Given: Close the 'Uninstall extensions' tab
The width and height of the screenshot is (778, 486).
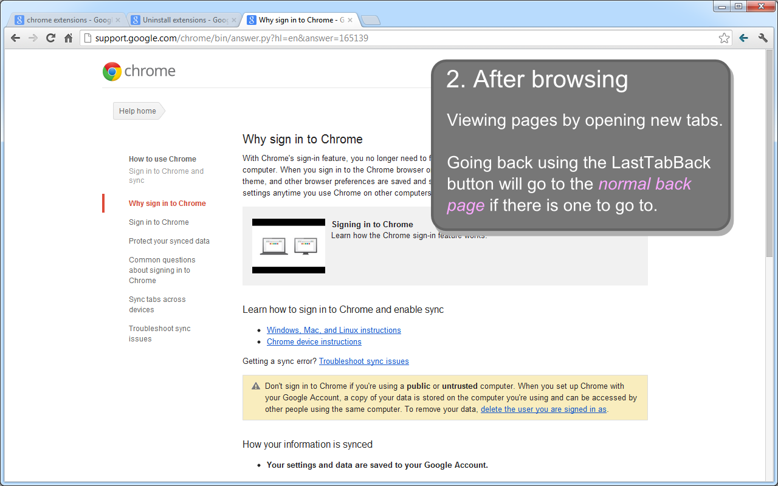Looking at the screenshot, I should click(x=233, y=20).
